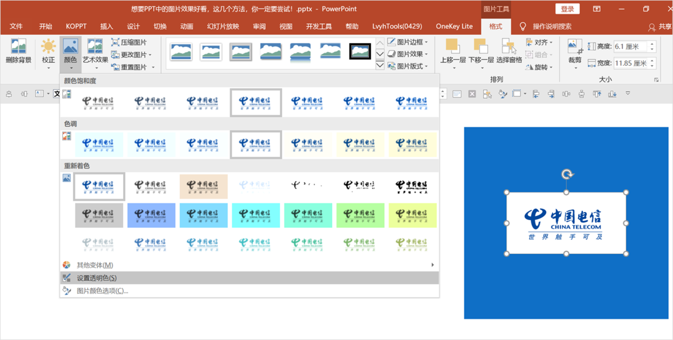Click the 压缩图片 (Compress Pictures) button
This screenshot has width=673, height=340.
[x=129, y=42]
